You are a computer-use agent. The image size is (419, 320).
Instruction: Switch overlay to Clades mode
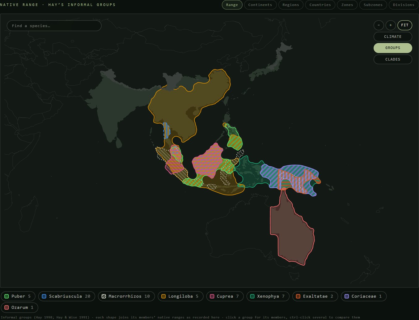[393, 59]
